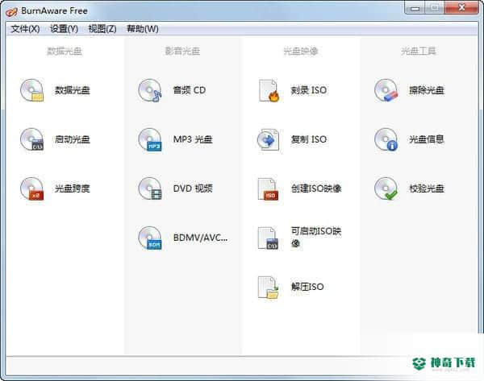Click the 数据光盘 disc icon
Viewport: 484px width, 381px height.
(x=32, y=90)
